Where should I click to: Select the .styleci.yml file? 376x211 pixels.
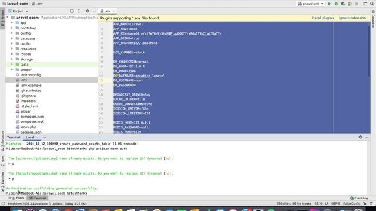click(x=29, y=106)
